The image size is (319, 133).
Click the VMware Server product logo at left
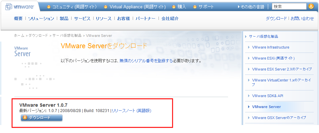click(23, 52)
